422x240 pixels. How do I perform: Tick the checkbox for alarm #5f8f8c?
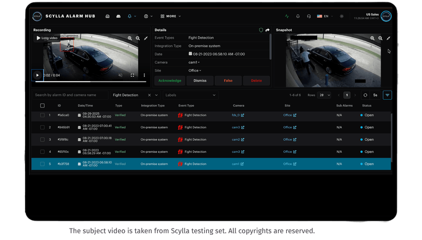42,140
